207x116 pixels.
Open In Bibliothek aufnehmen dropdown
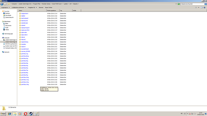point(19,7)
